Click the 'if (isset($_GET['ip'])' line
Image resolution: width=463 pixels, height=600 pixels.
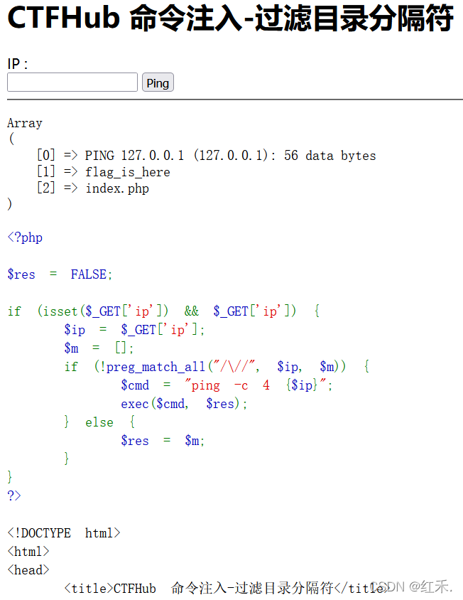pos(163,311)
